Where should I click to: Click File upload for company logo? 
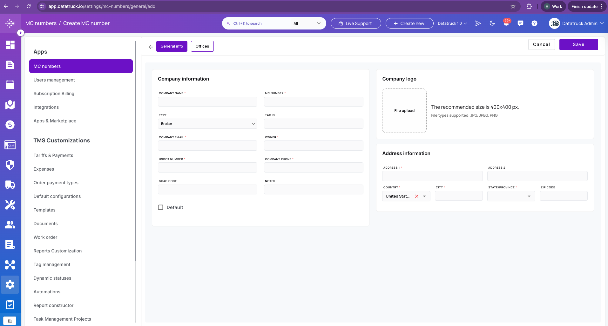[x=404, y=111]
